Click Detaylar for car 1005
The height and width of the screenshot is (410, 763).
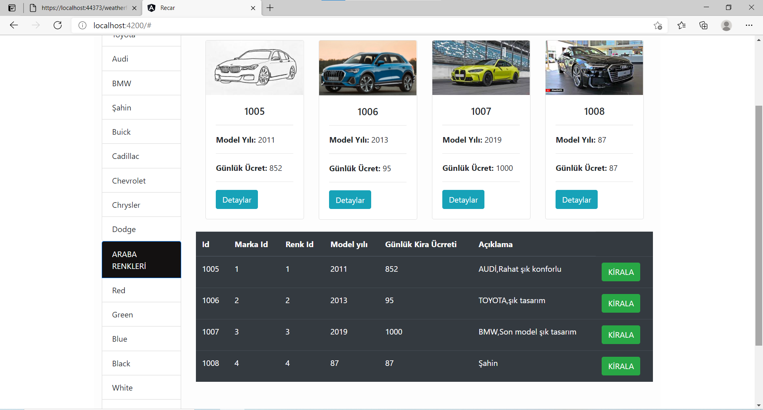pyautogui.click(x=236, y=199)
